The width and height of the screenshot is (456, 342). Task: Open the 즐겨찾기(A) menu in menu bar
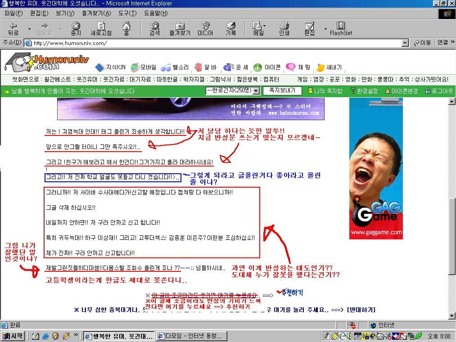point(93,13)
